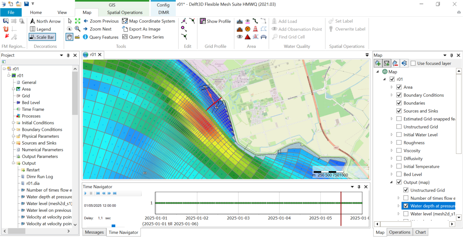Image resolution: width=463 pixels, height=237 pixels.
Task: Expand the Area node in Map panel
Action: 392,87
